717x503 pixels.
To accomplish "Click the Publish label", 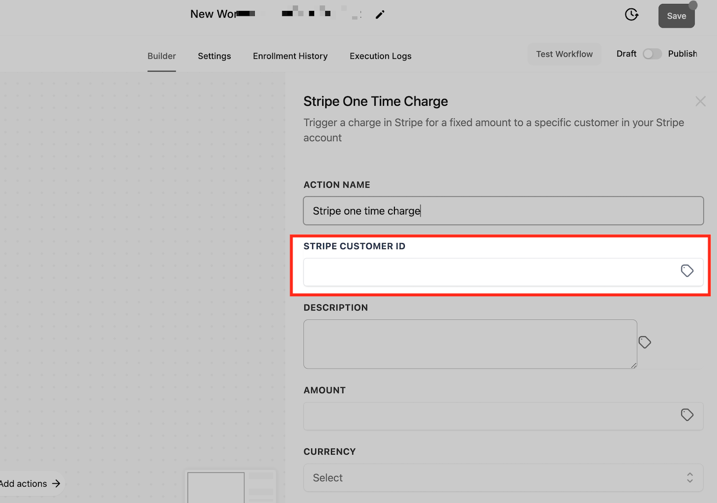I will pyautogui.click(x=683, y=54).
